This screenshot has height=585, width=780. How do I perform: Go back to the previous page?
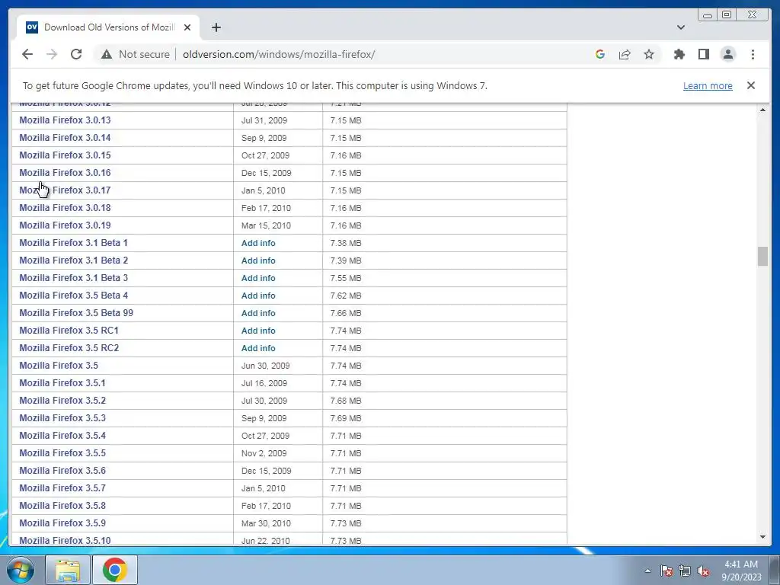point(27,54)
